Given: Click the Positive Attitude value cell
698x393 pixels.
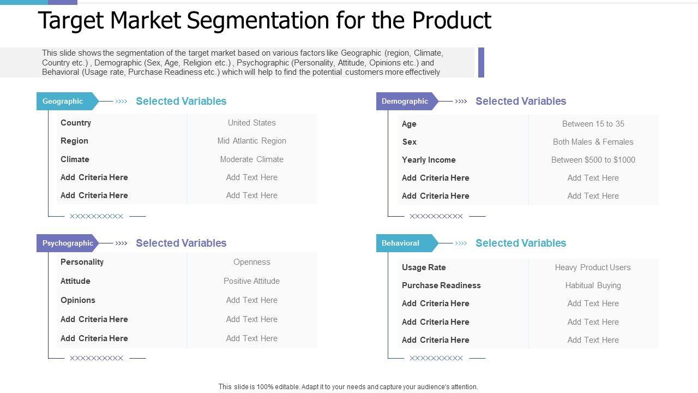Looking at the screenshot, I should (252, 281).
